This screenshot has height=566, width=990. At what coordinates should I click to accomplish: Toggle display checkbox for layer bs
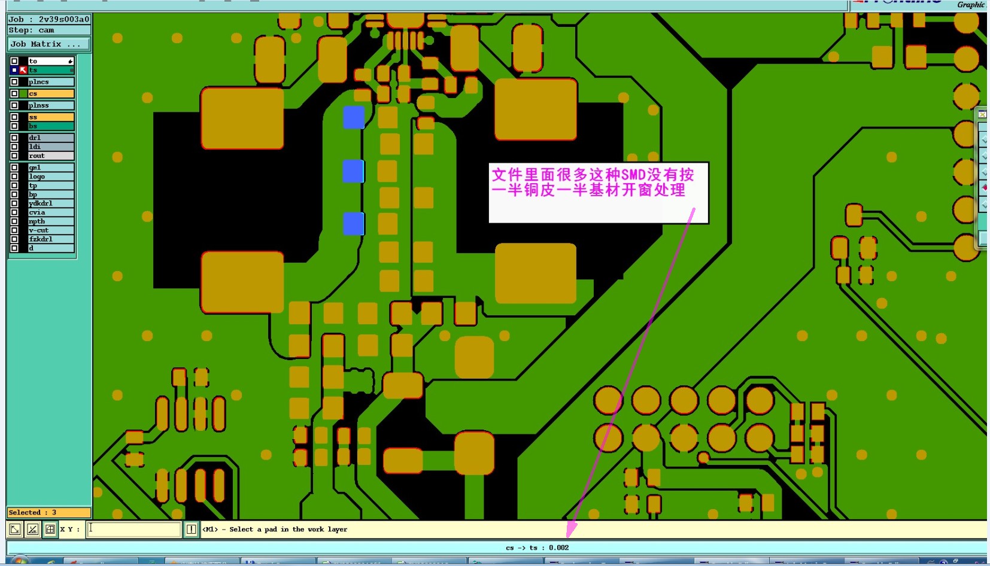[x=14, y=126]
